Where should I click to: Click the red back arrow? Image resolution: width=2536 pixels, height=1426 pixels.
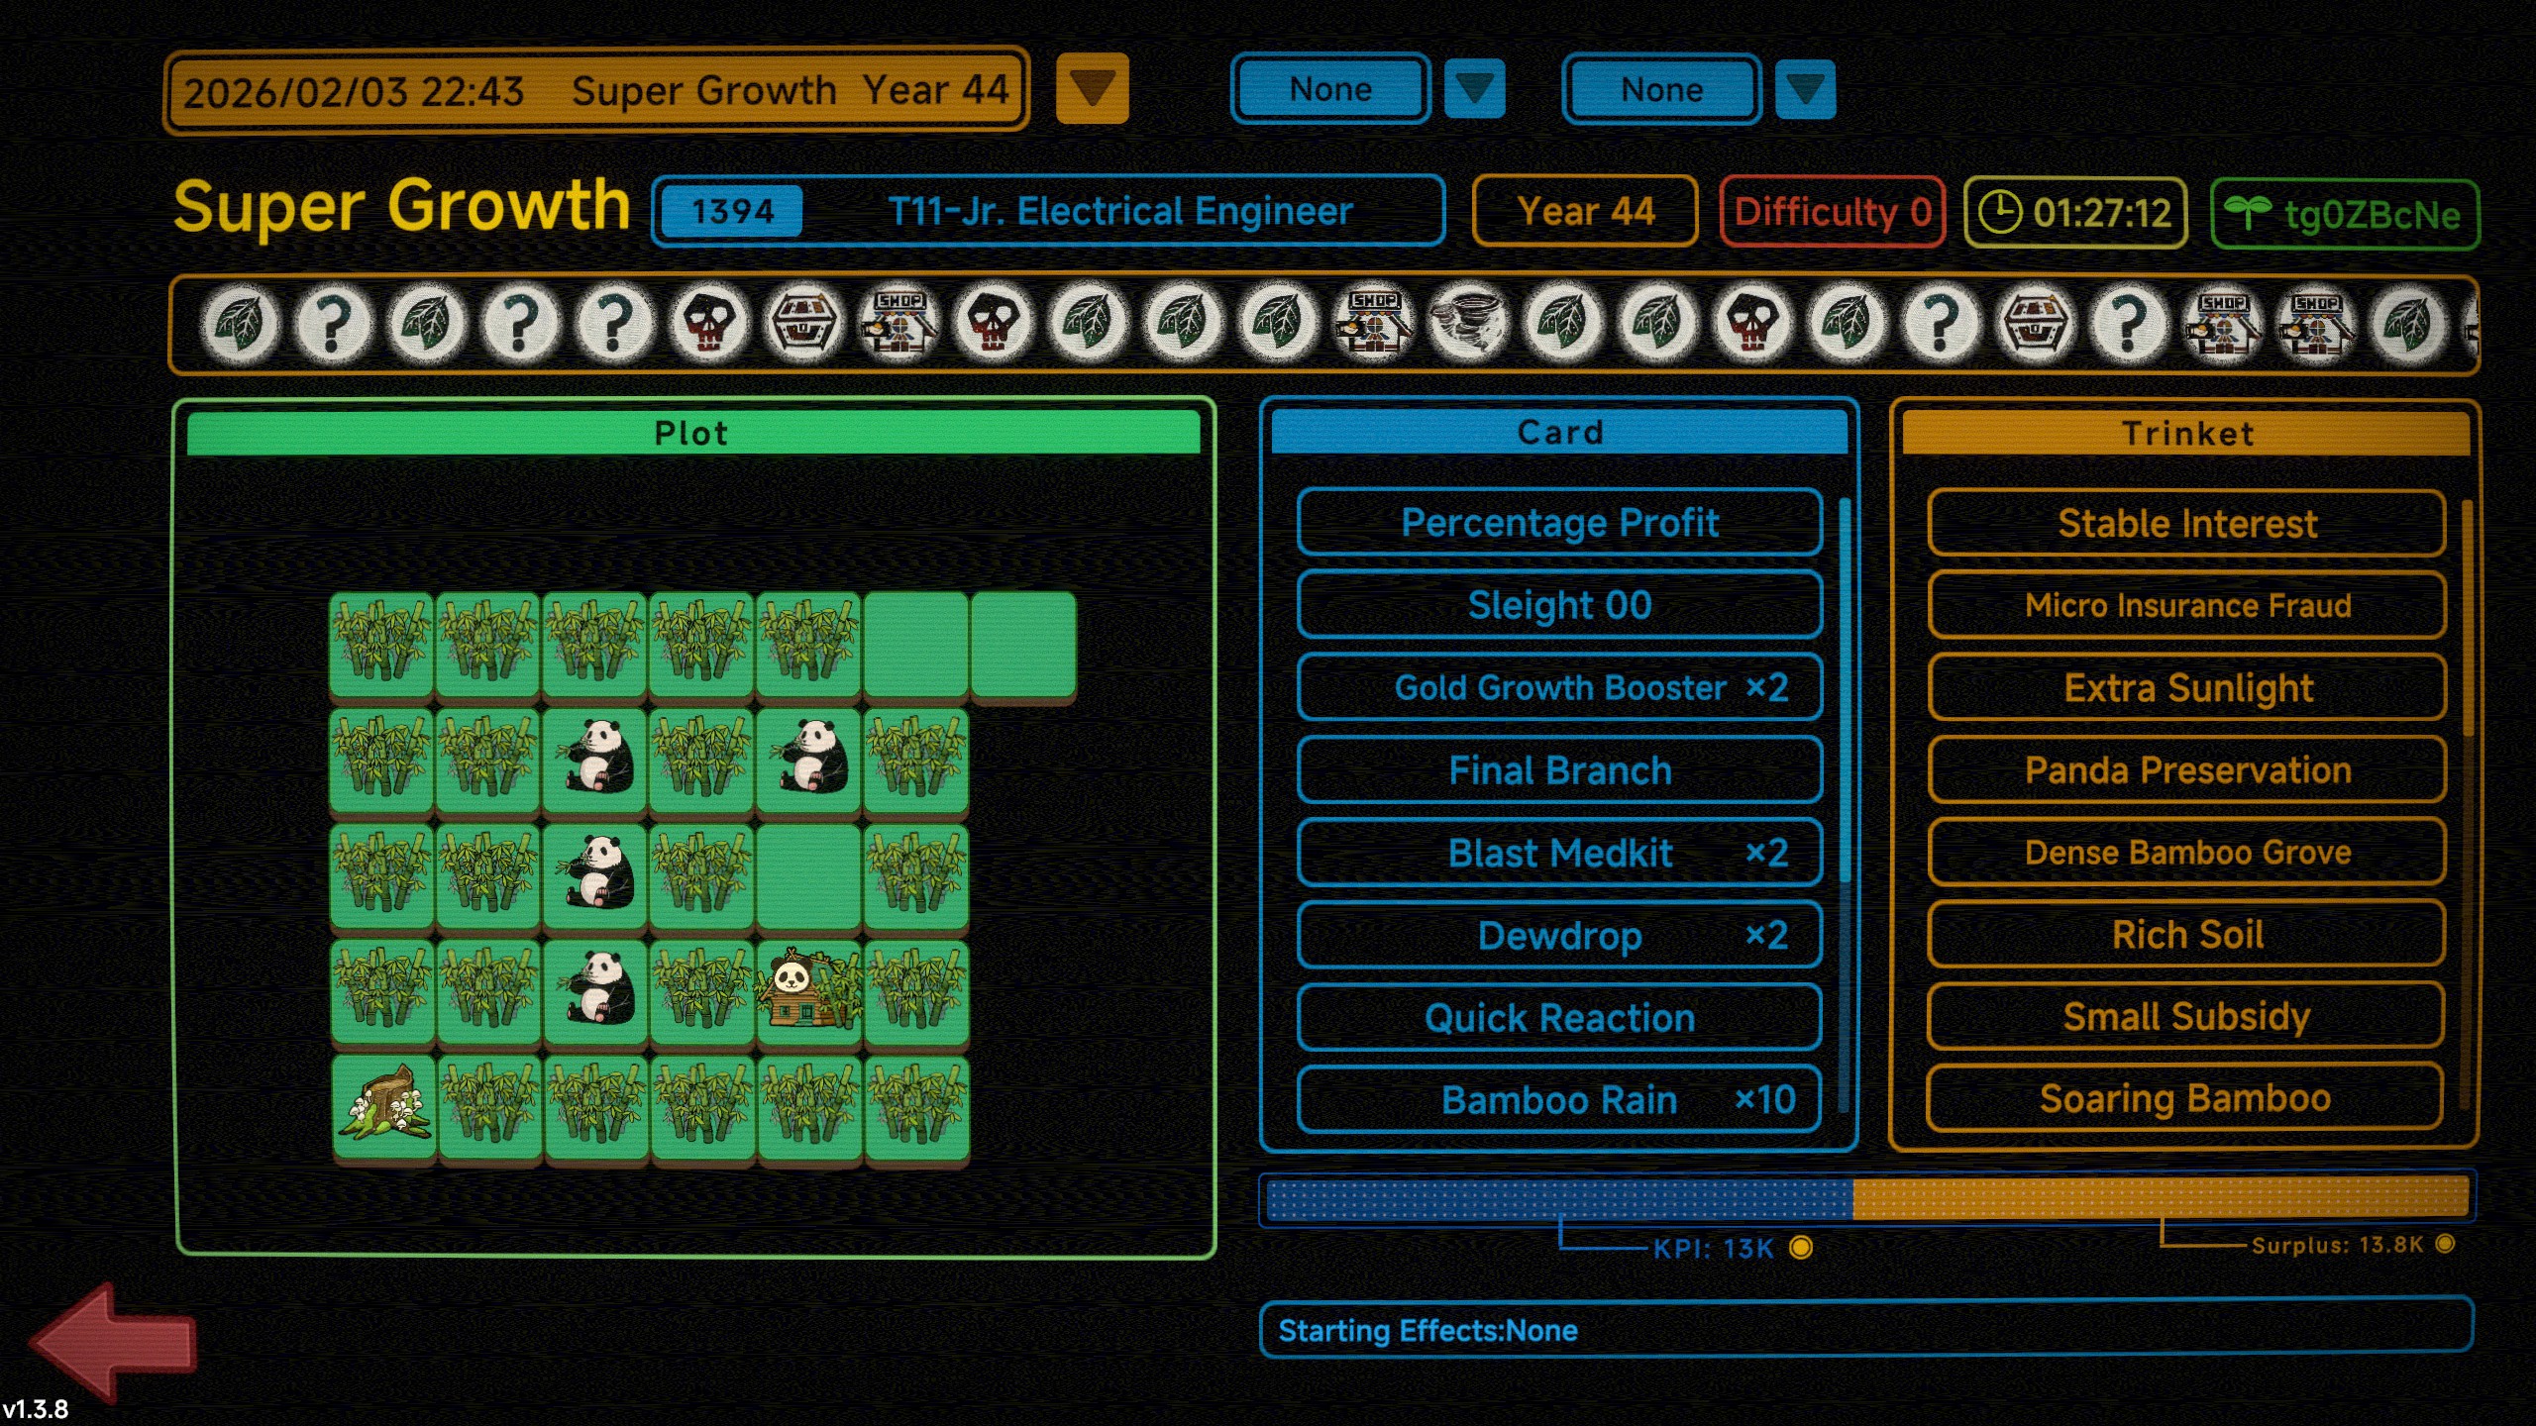point(111,1342)
